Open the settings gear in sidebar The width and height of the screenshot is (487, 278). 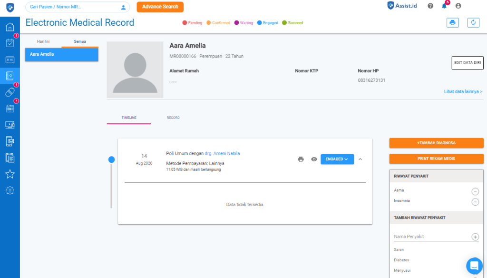[10, 190]
